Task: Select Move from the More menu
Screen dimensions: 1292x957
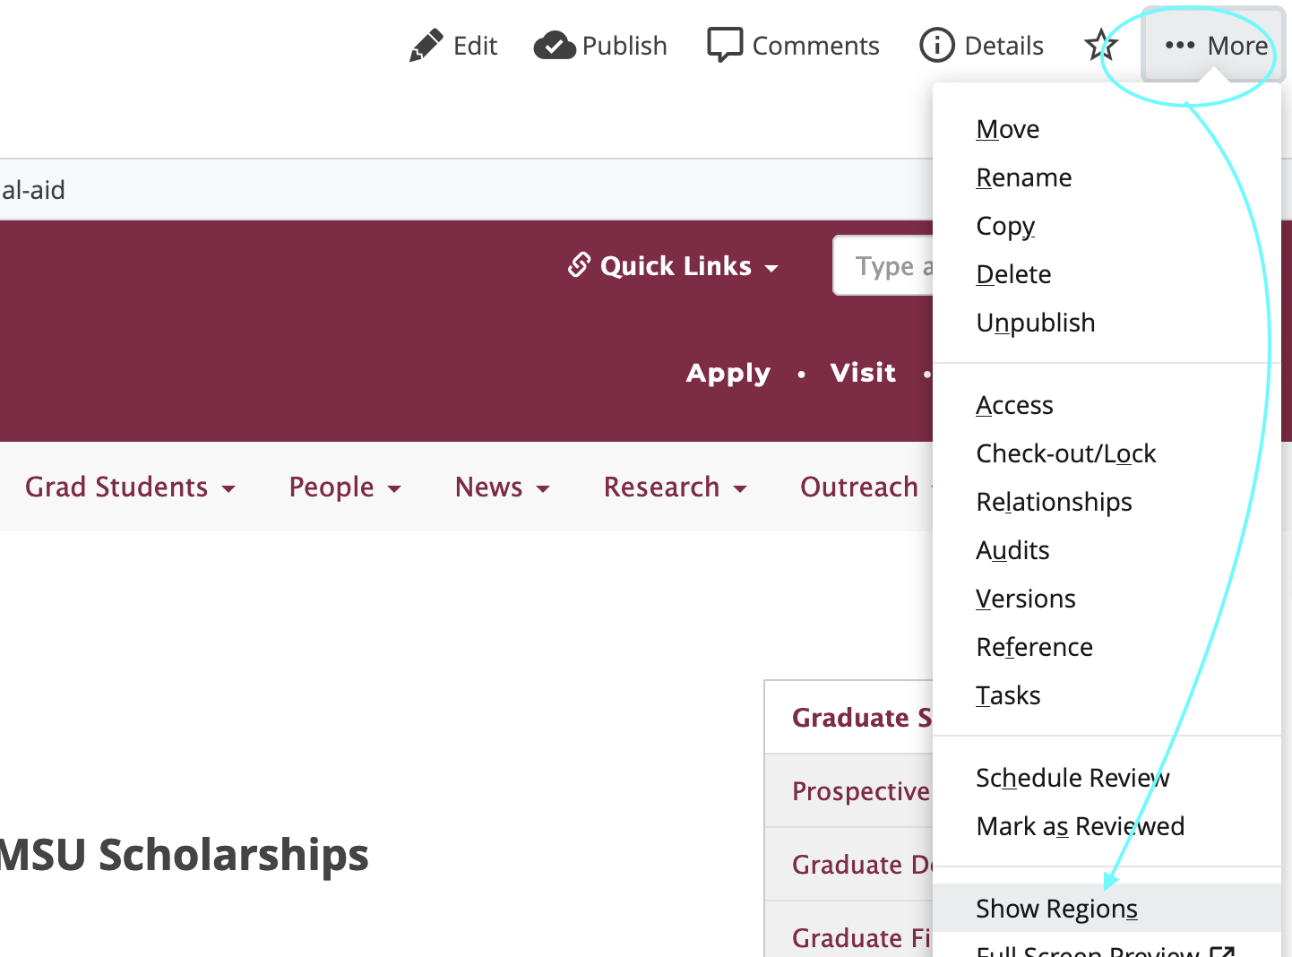Action: click(x=1008, y=129)
